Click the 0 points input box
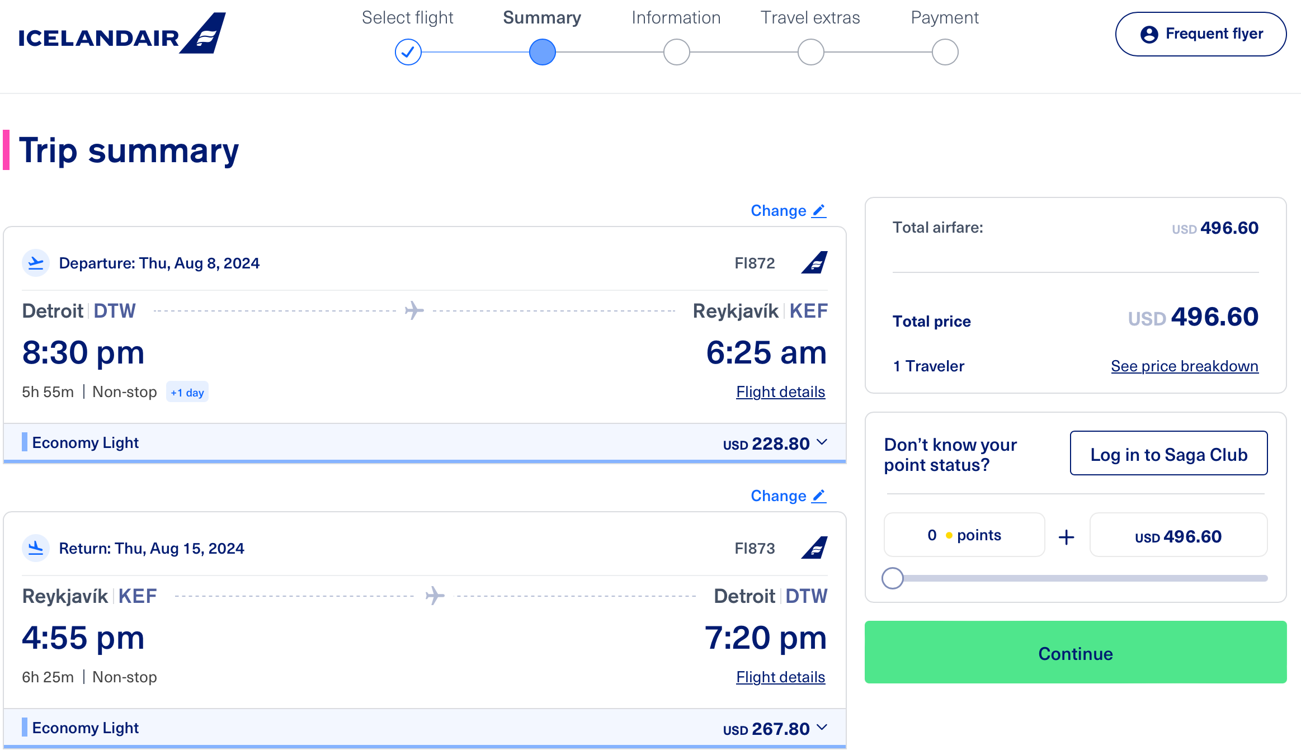Viewport: 1301px width, 755px height. pyautogui.click(x=964, y=535)
